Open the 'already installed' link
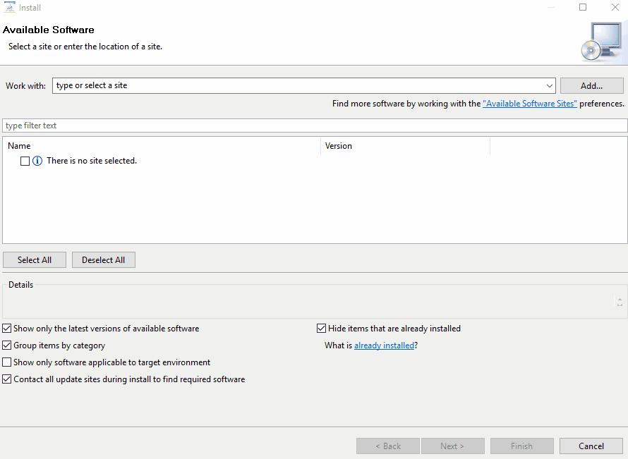Screen dimensions: 628x459 pyautogui.click(x=384, y=345)
